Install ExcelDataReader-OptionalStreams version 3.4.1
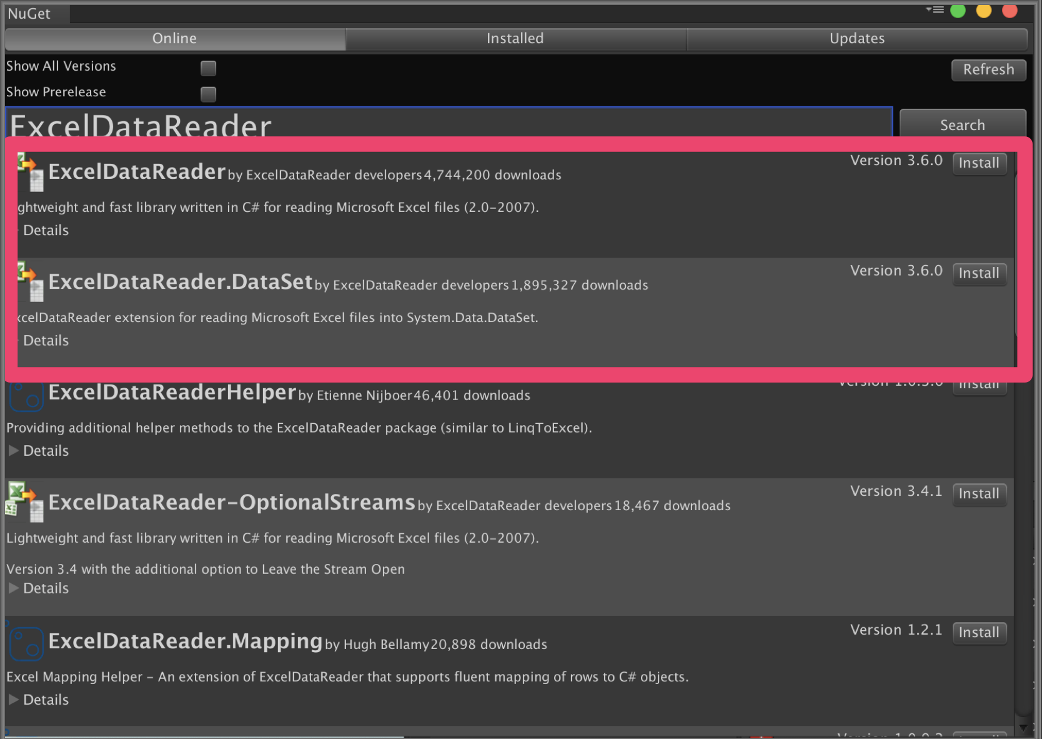 pos(979,493)
